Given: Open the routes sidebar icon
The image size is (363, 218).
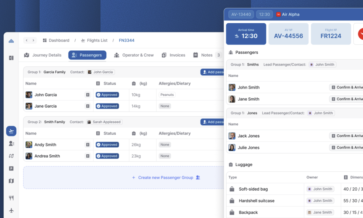Looking at the screenshot, I should point(11,156).
